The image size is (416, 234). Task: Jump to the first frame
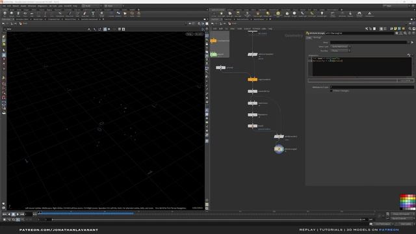5,214
